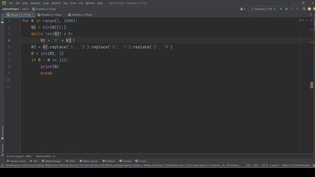Open the Run tool window
315x177 pixels.
(x=34, y=161)
